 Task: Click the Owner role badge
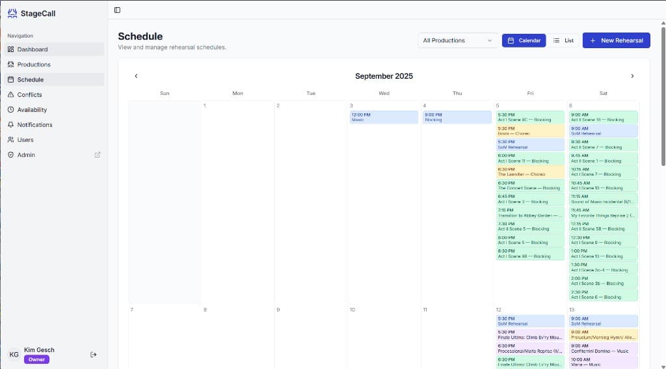coord(36,360)
